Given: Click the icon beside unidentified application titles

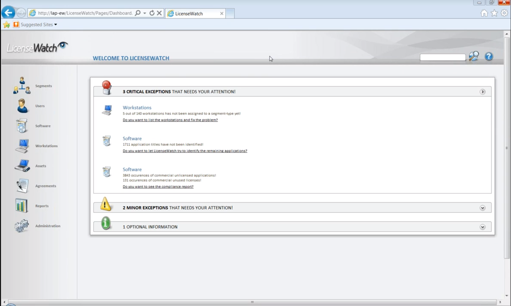Looking at the screenshot, I should (107, 141).
